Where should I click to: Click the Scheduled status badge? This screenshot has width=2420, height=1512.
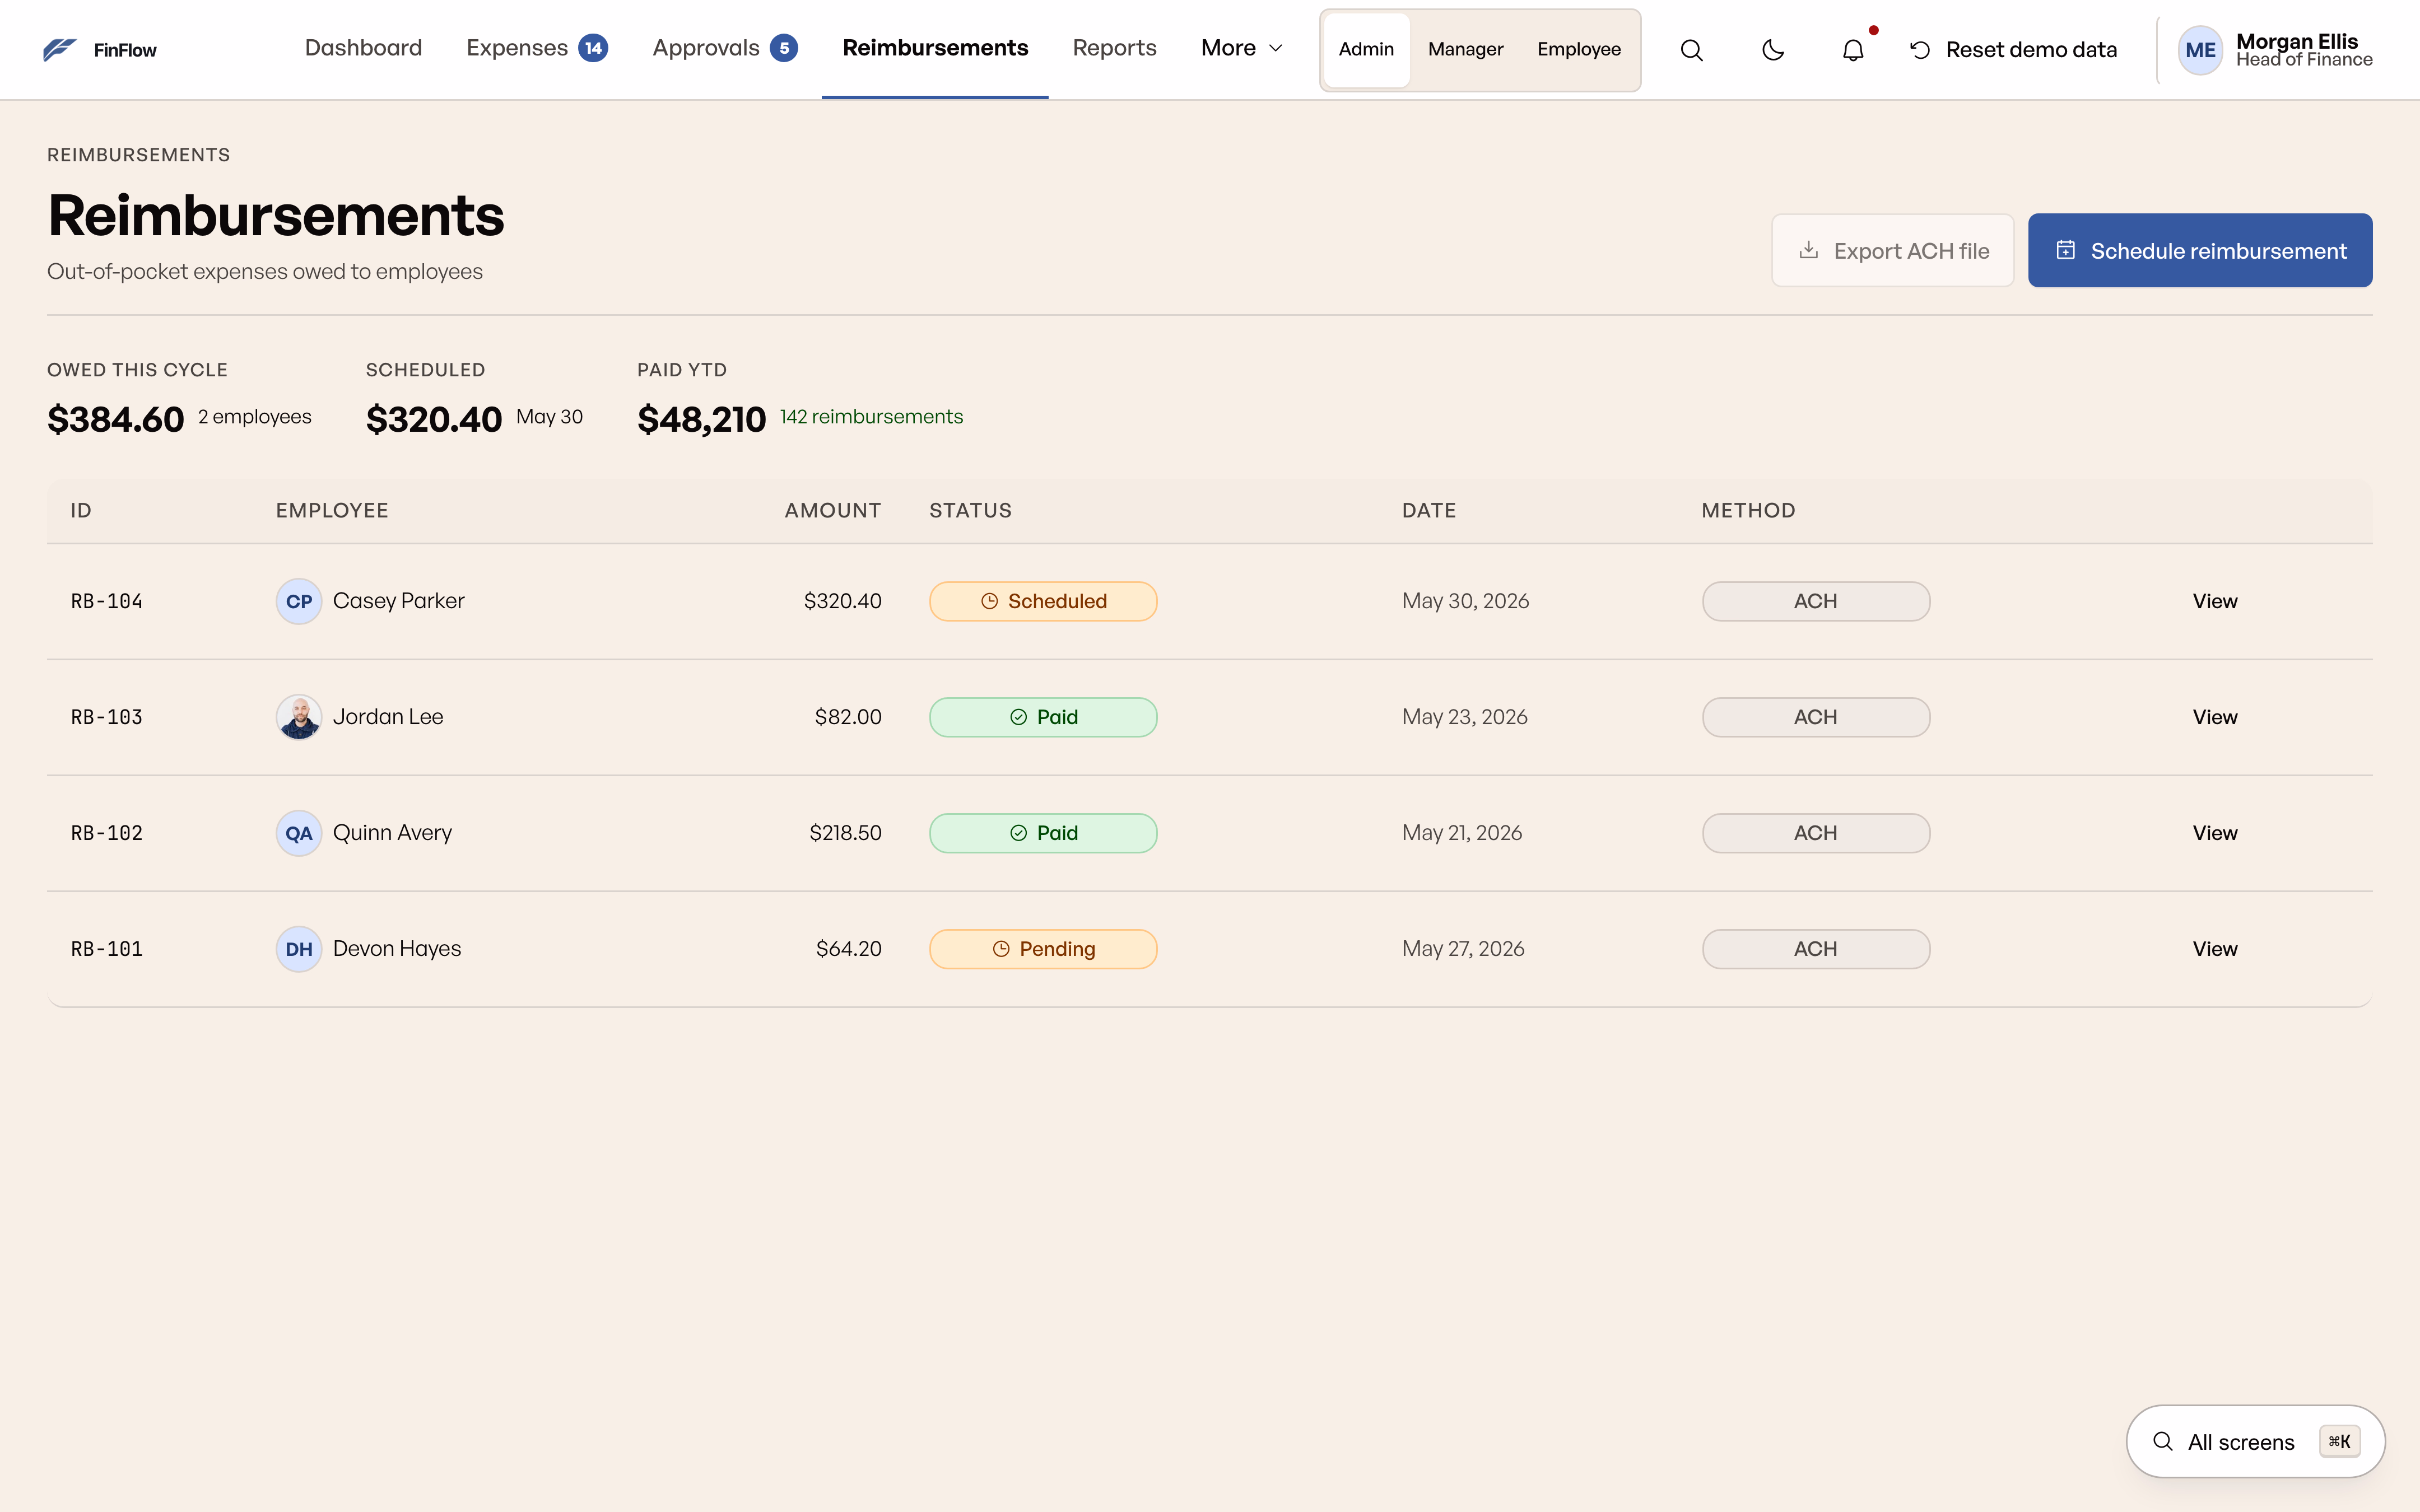1043,601
